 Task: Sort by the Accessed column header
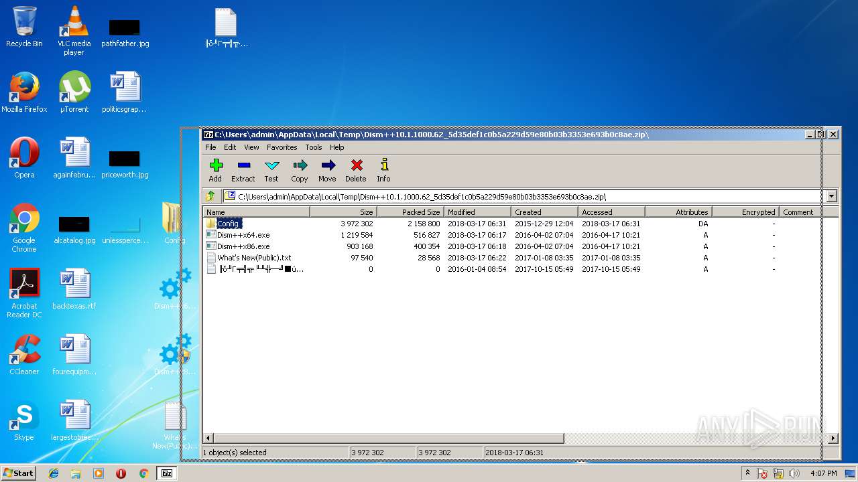[611, 212]
